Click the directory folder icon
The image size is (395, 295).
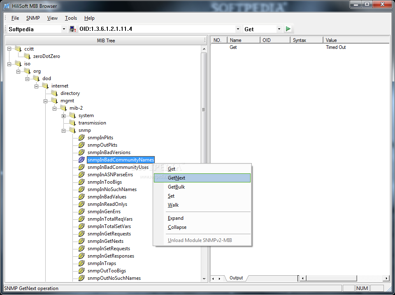[54, 93]
